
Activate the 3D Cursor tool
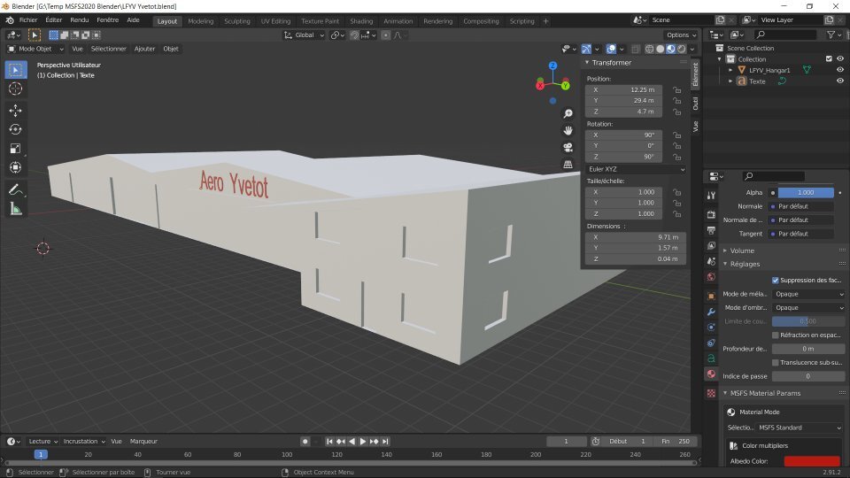click(x=15, y=89)
